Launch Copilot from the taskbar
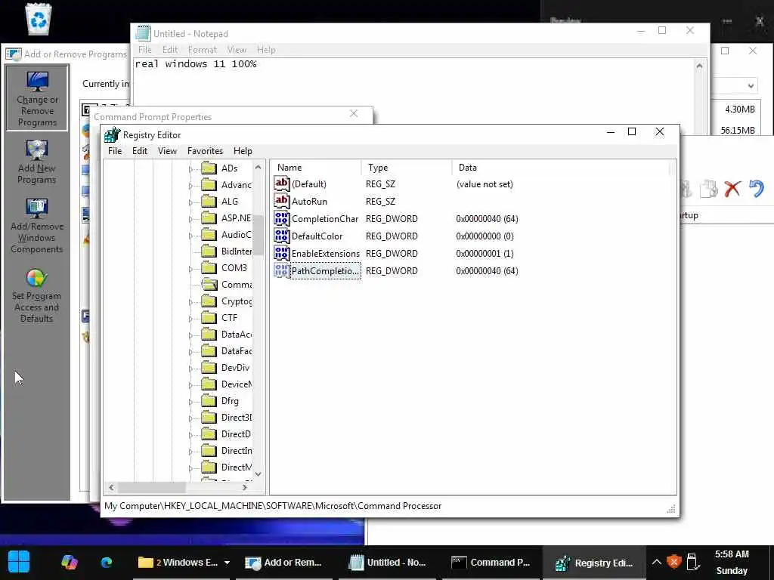This screenshot has height=580, width=774. (69, 562)
